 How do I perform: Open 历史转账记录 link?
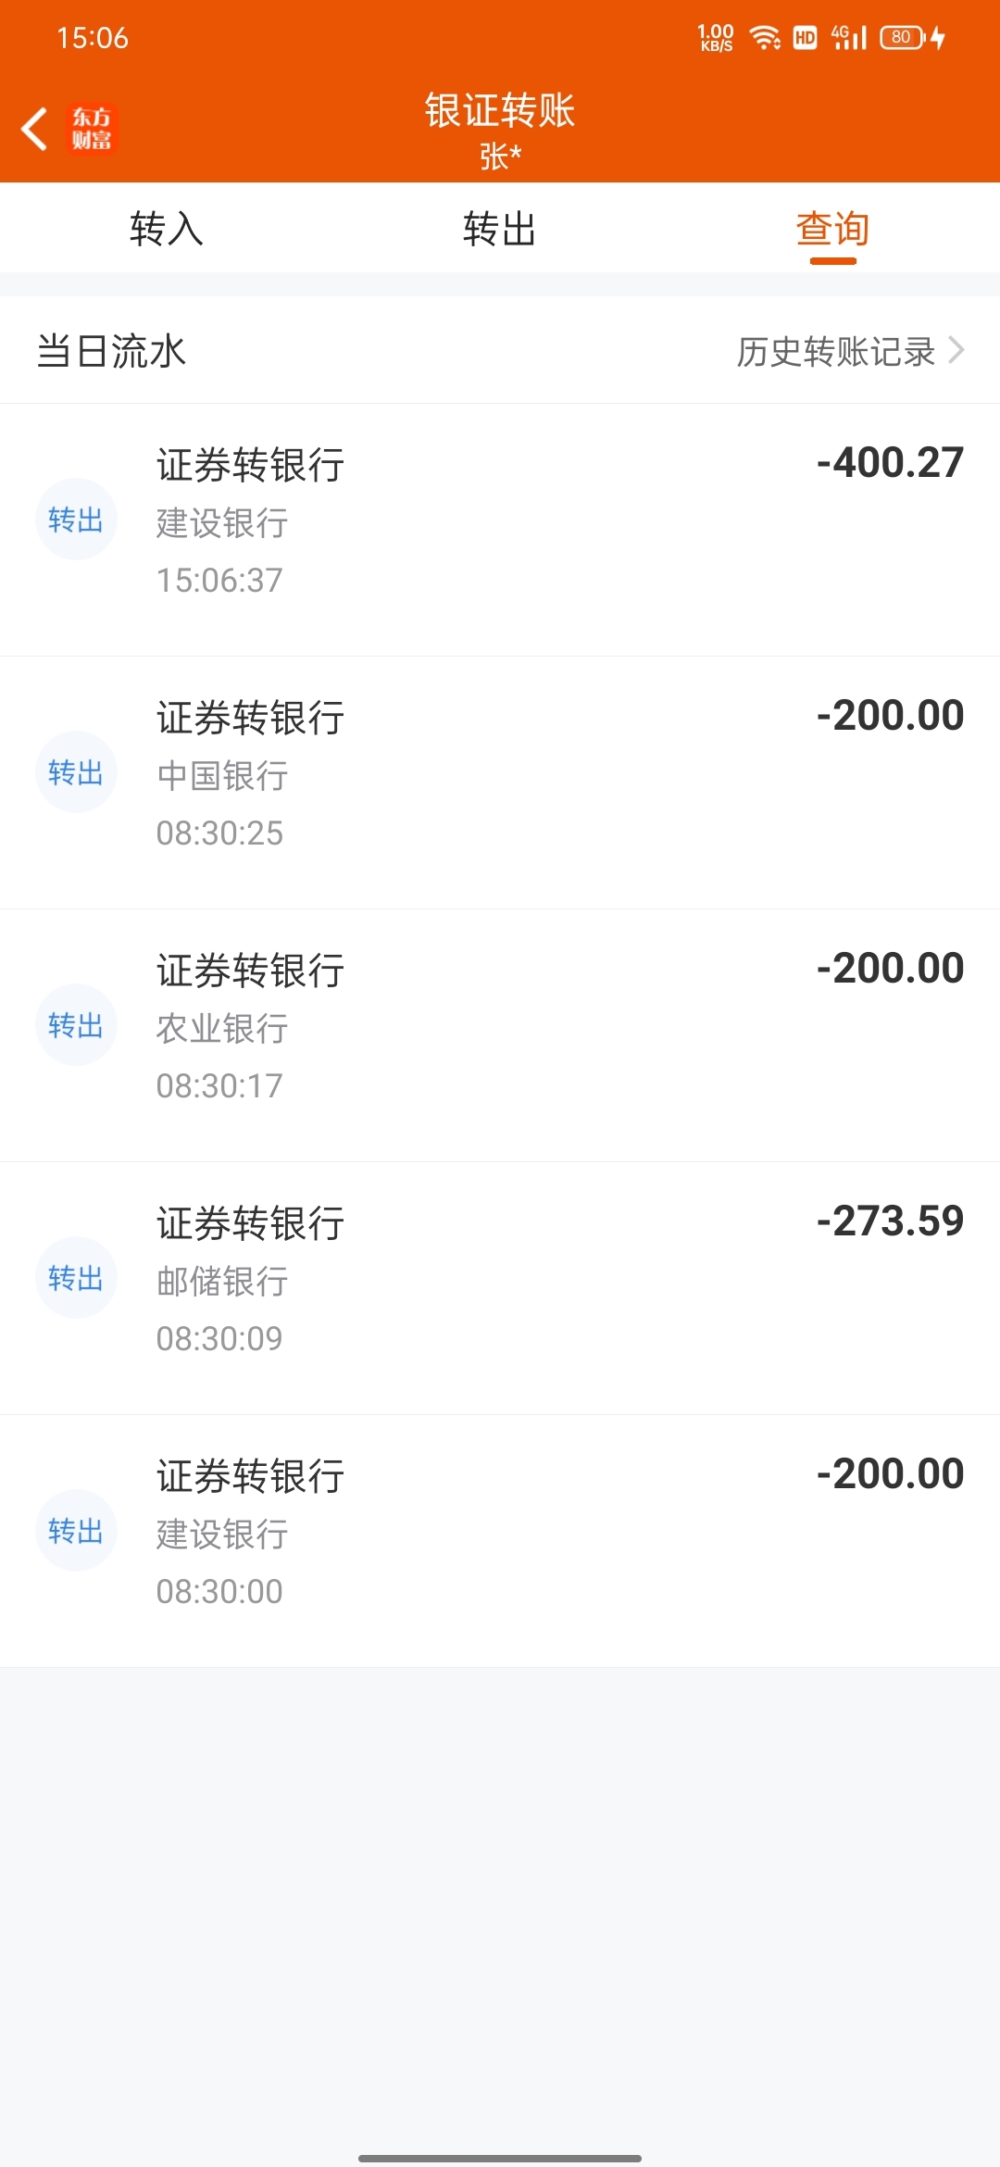click(x=835, y=352)
